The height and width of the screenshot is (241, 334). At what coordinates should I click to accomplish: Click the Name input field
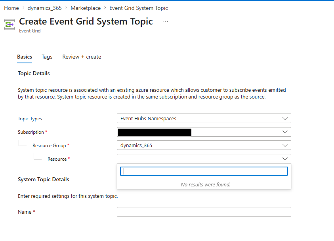coord(204,212)
